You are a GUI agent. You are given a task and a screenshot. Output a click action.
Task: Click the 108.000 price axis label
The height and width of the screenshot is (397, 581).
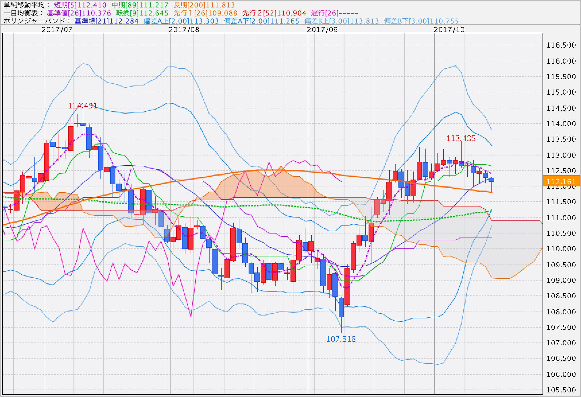tap(561, 312)
